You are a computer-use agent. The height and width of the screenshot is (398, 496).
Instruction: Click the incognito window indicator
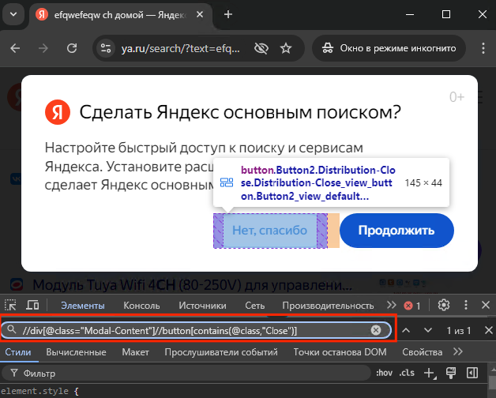click(x=389, y=48)
